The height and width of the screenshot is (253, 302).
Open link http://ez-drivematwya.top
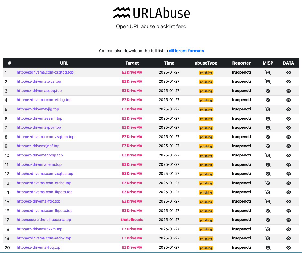click(39, 81)
